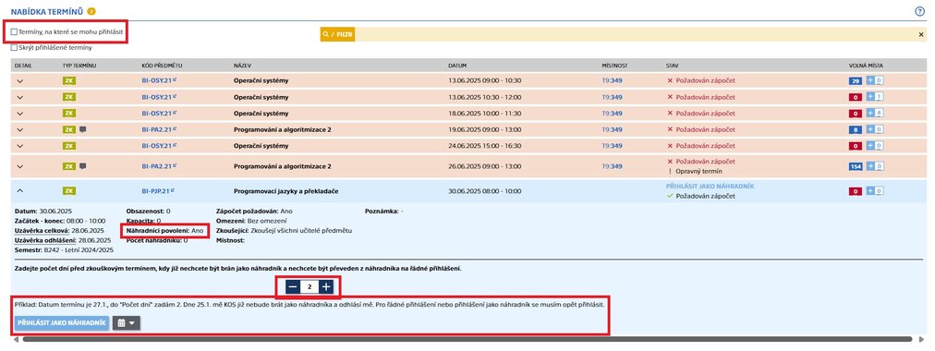
Task: Increase the number of days with plus
Action: [326, 287]
